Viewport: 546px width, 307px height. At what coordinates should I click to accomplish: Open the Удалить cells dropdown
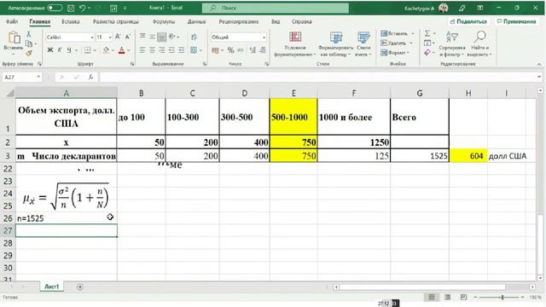pos(396,43)
